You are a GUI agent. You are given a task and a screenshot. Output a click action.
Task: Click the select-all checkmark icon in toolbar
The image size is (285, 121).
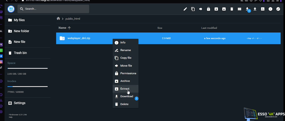(278, 9)
